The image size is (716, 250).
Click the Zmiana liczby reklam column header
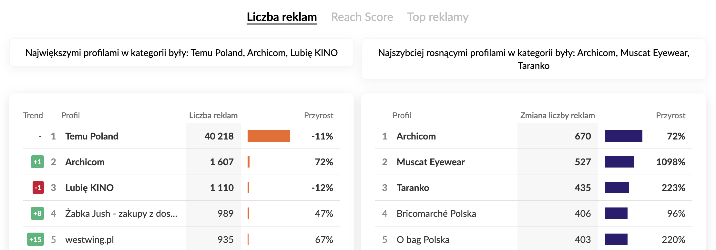557,115
